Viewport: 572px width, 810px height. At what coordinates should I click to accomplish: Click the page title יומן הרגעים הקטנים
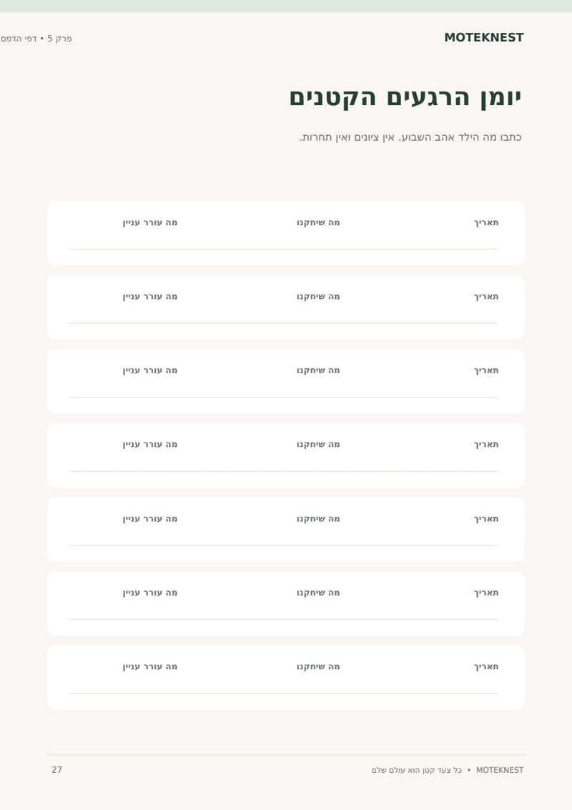(405, 98)
